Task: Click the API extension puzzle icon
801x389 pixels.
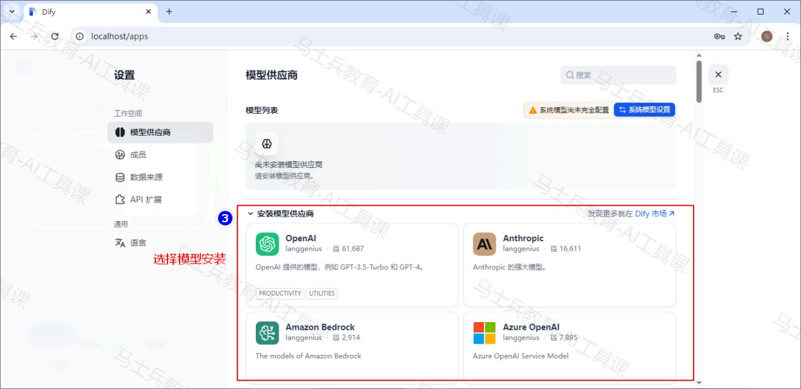Action: pyautogui.click(x=120, y=200)
